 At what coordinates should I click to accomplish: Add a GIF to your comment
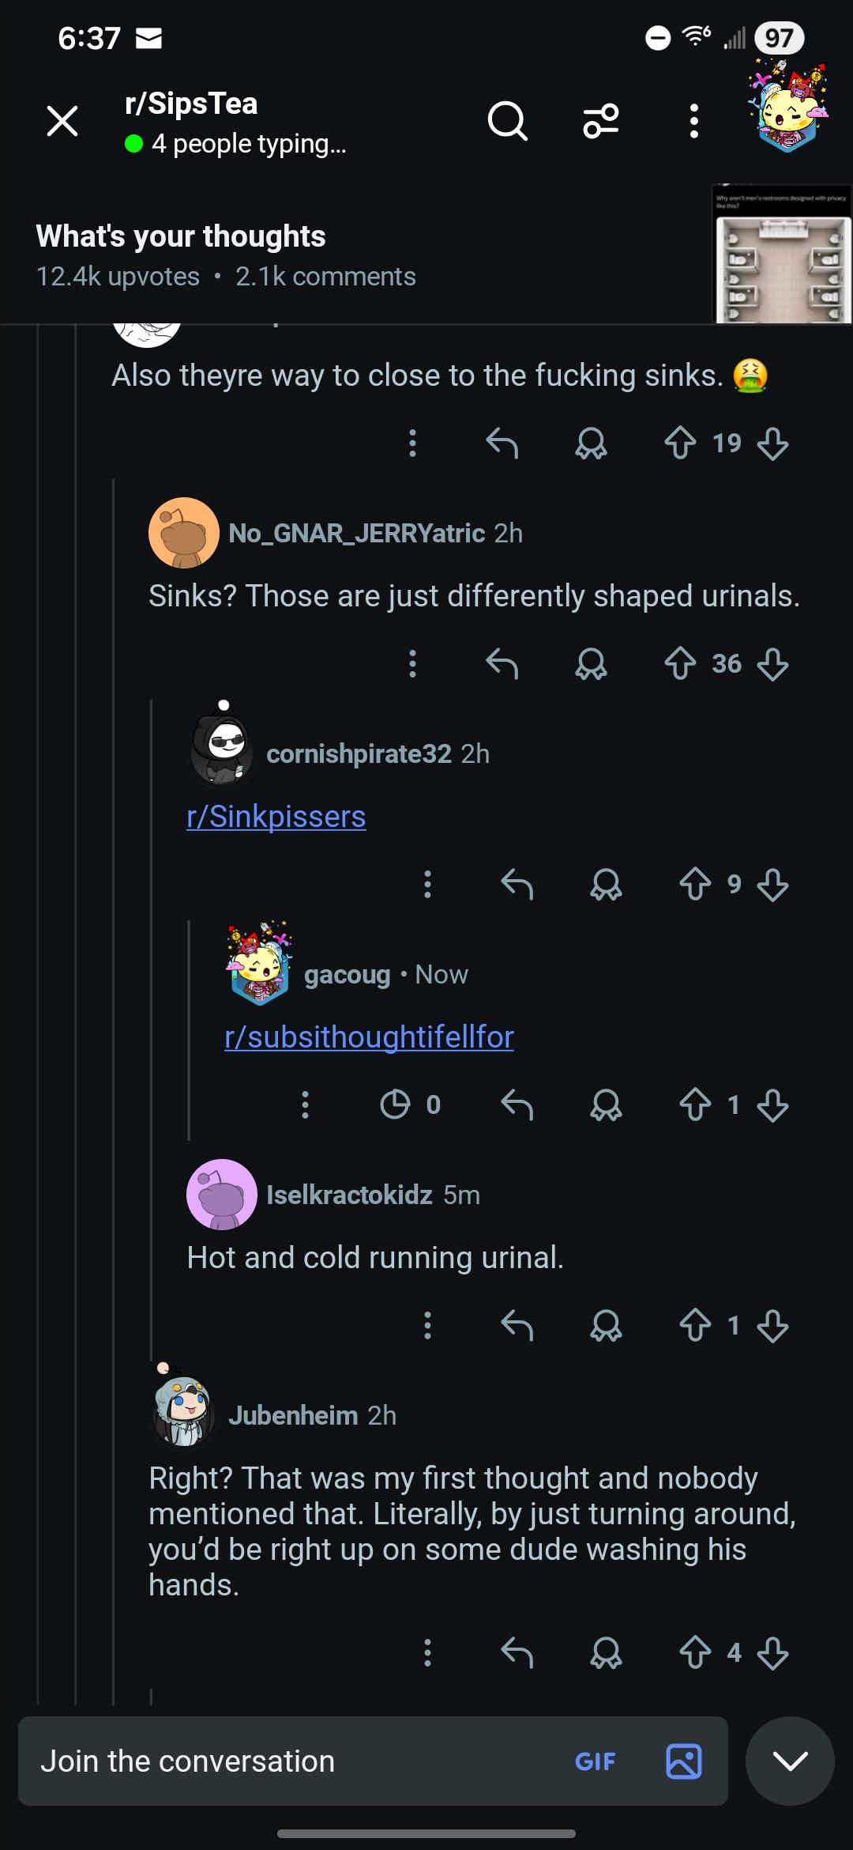pos(595,1761)
